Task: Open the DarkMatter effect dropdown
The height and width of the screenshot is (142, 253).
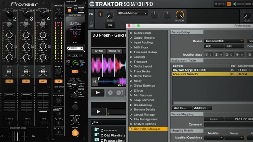Action: tap(132, 13)
